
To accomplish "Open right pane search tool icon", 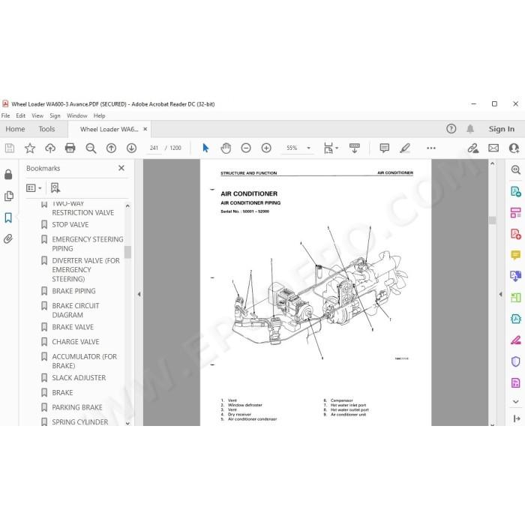I will click(x=516, y=169).
